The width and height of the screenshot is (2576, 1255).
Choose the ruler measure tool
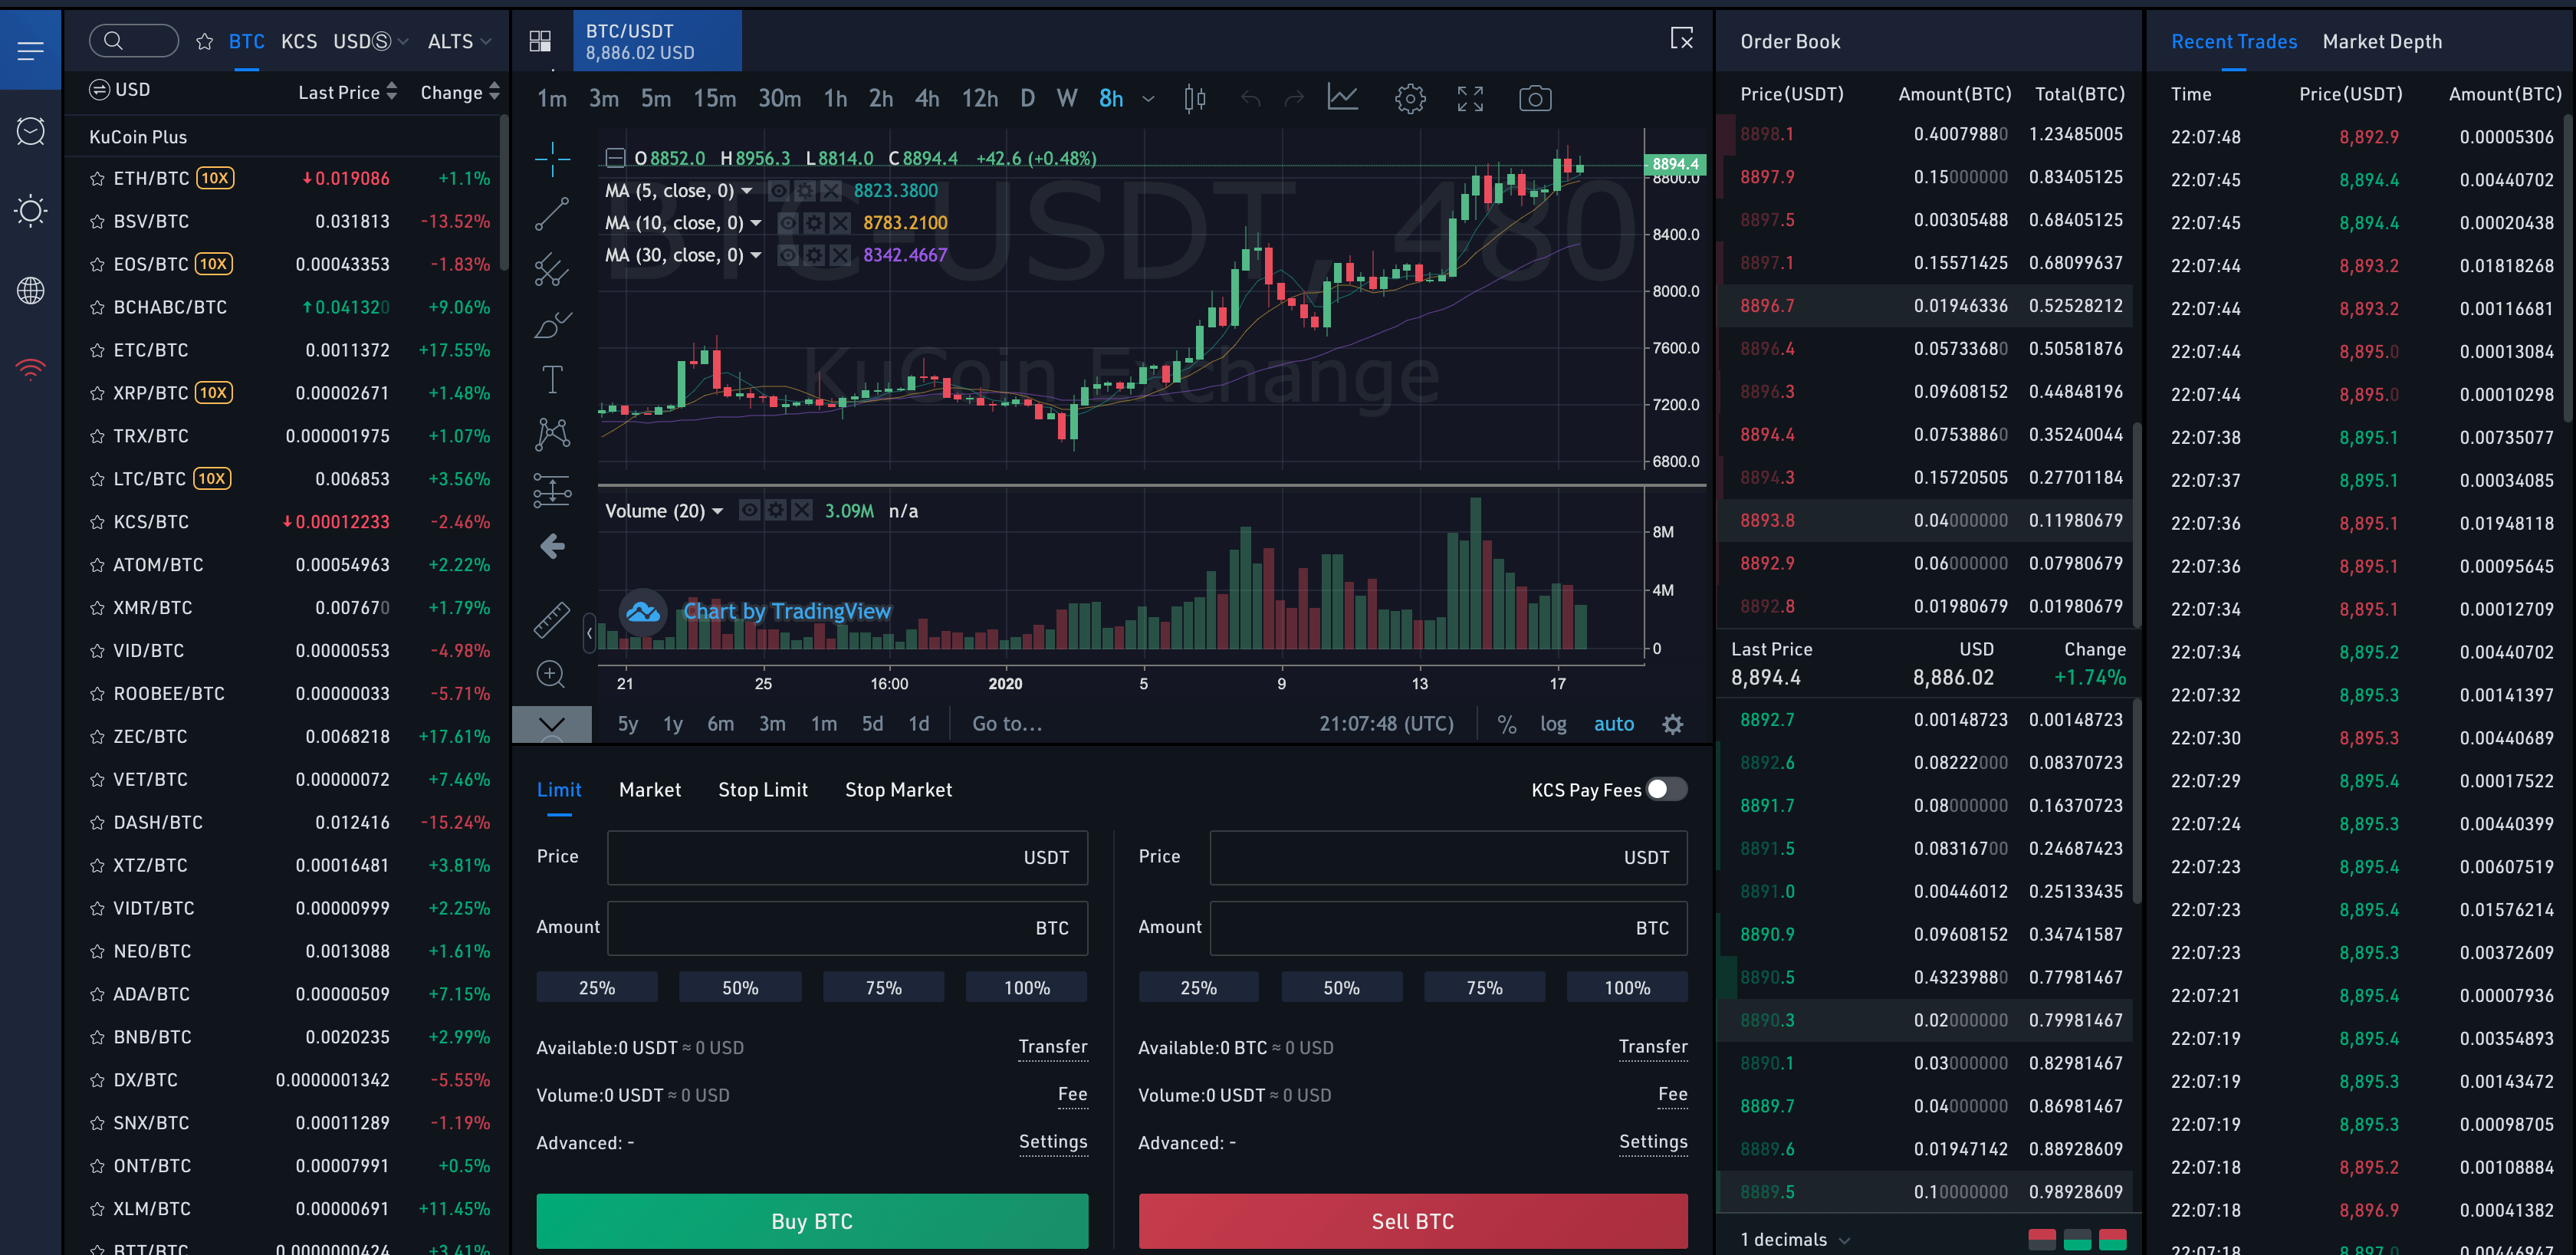pyautogui.click(x=552, y=619)
